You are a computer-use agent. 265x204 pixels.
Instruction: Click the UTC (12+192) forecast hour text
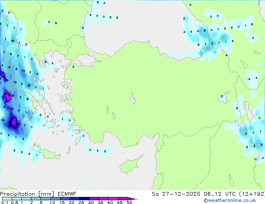[240, 194]
